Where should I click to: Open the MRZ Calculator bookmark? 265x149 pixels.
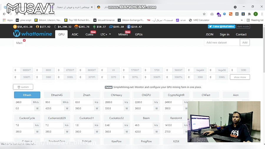[199, 20]
